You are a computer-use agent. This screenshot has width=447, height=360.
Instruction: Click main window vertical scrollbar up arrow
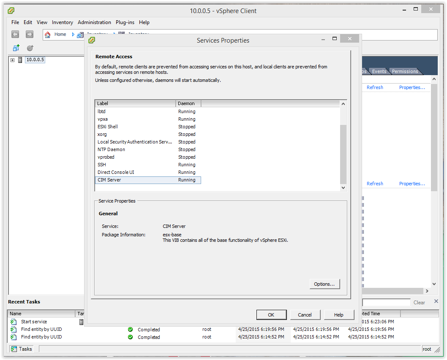[434, 79]
